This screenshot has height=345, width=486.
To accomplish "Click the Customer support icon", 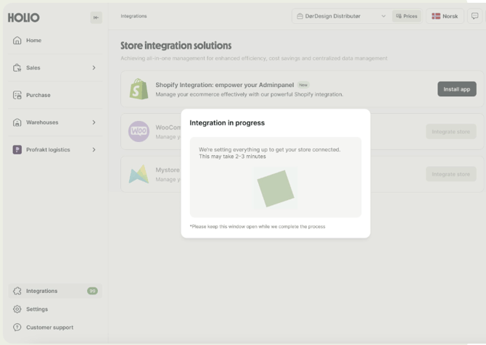I will coord(17,328).
